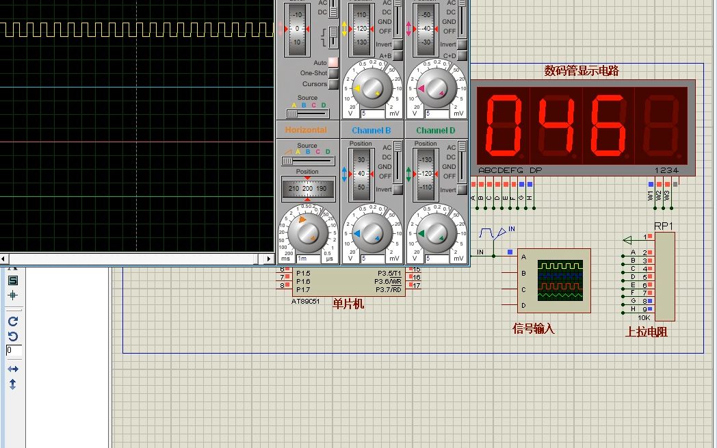Click the 上拉电阻 label
The image size is (717, 448).
pyautogui.click(x=646, y=332)
